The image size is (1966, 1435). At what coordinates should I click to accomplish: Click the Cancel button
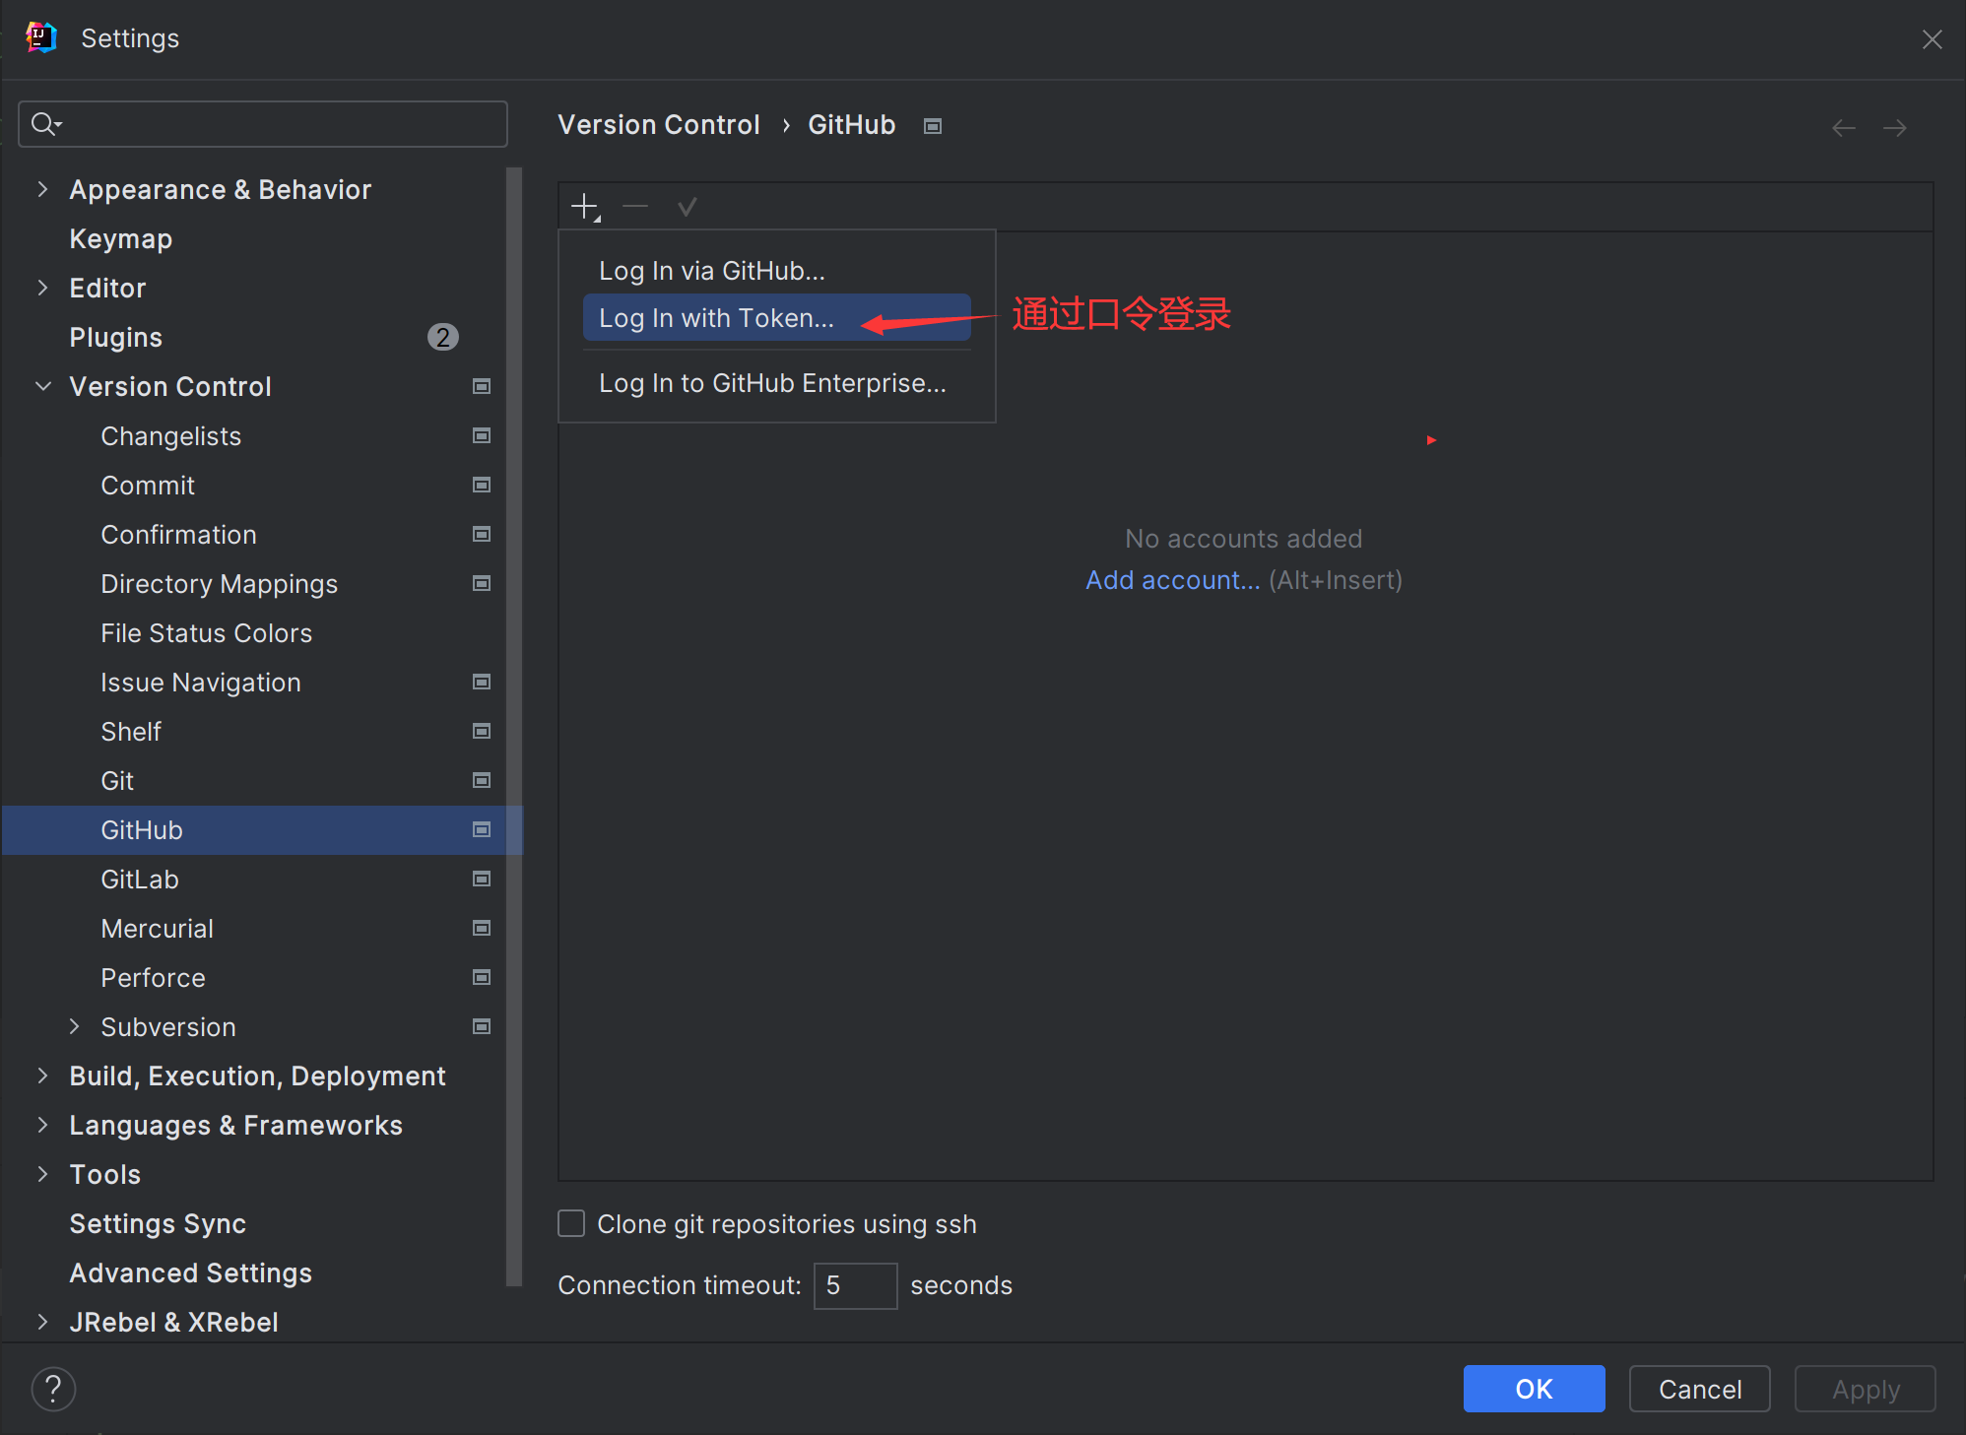(x=1699, y=1389)
